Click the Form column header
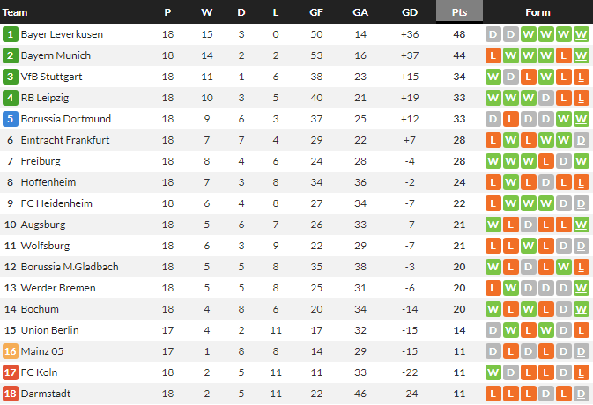 coord(537,12)
